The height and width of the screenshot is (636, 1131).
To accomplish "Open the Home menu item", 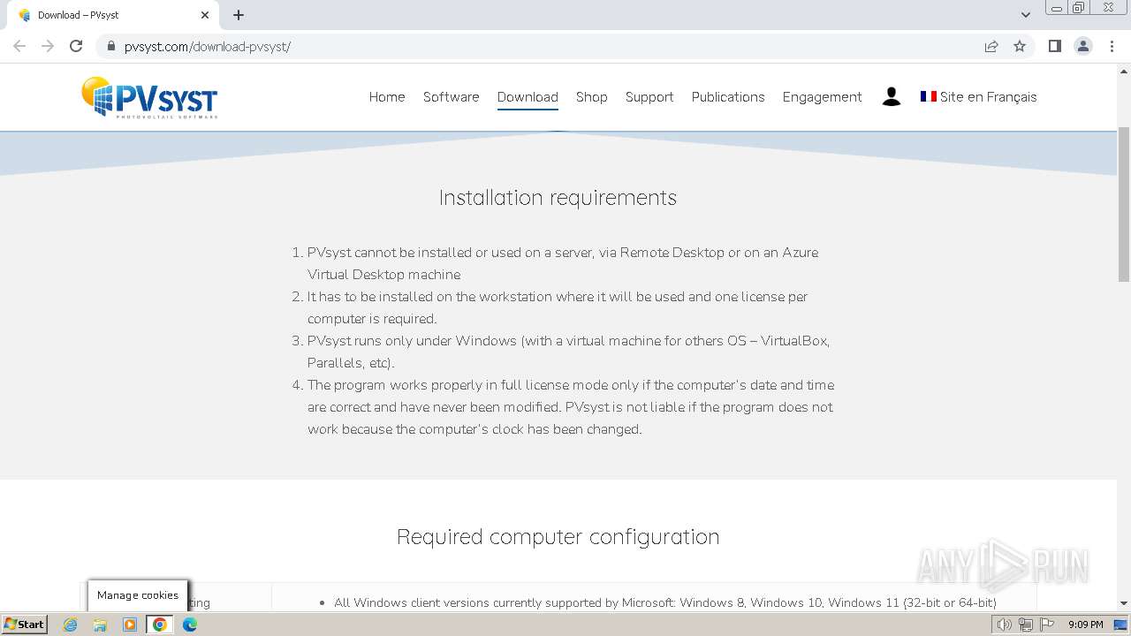I will click(x=387, y=97).
